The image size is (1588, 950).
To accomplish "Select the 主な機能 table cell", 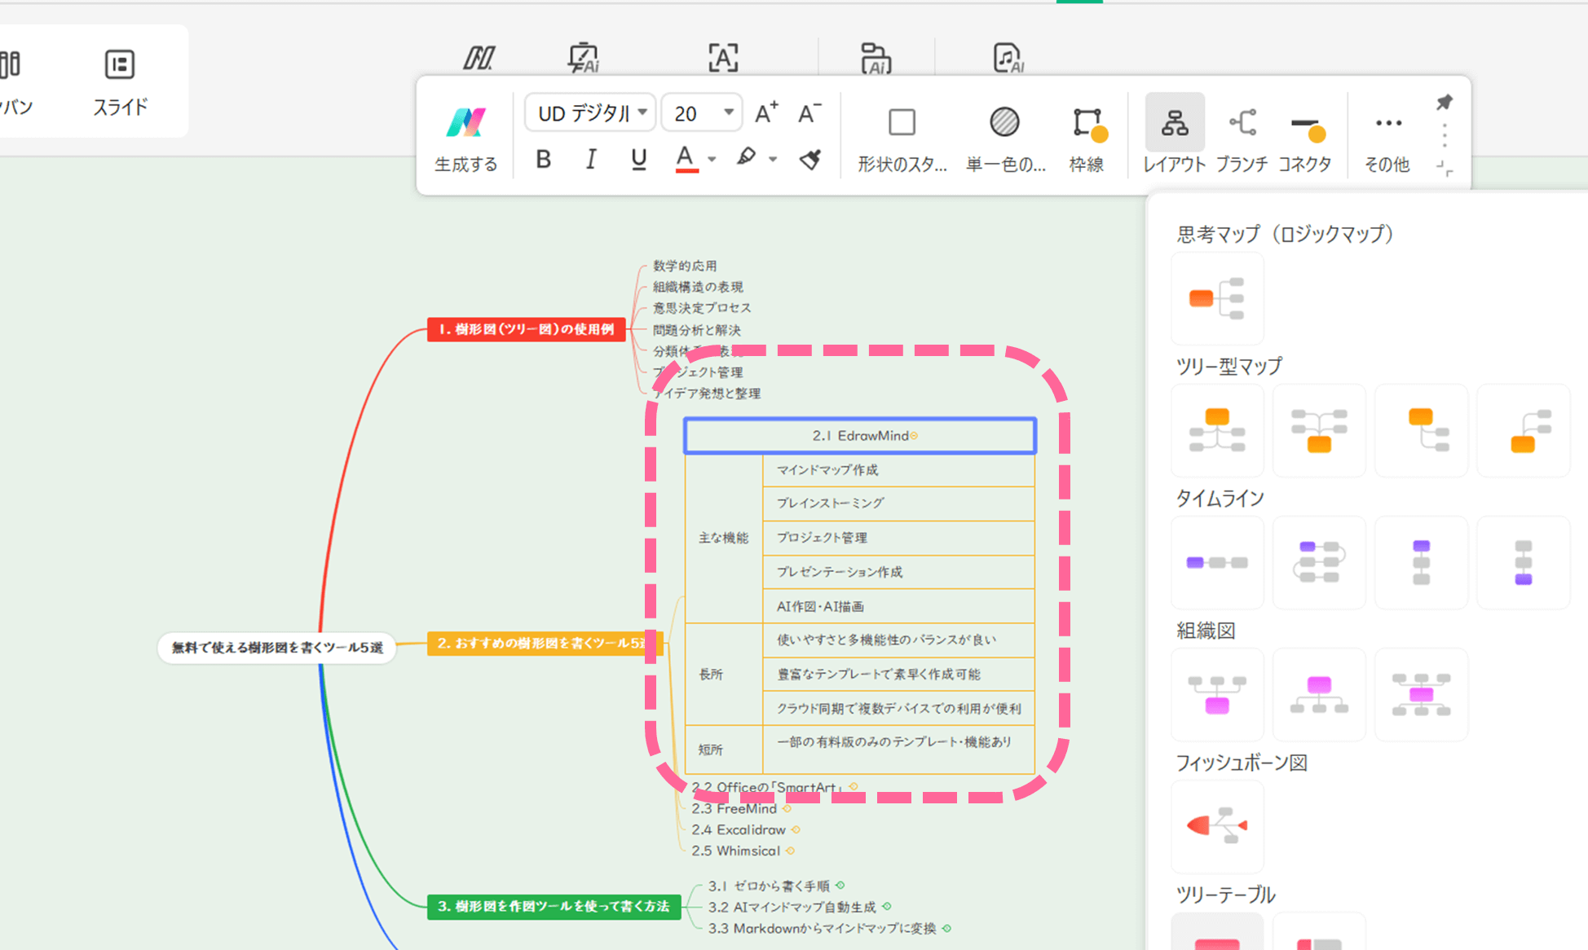I will click(724, 538).
